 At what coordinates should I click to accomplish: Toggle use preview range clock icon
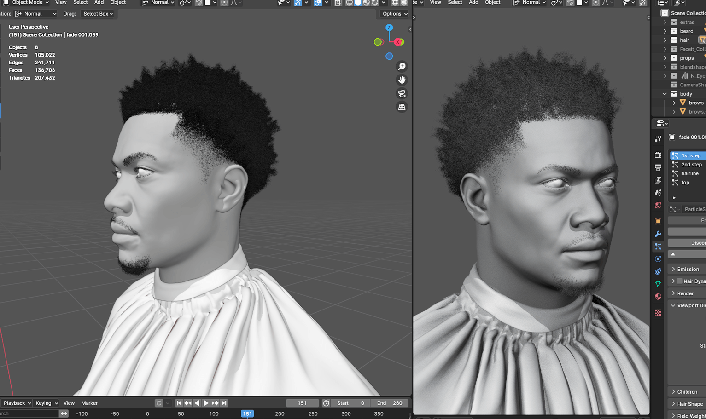(326, 403)
